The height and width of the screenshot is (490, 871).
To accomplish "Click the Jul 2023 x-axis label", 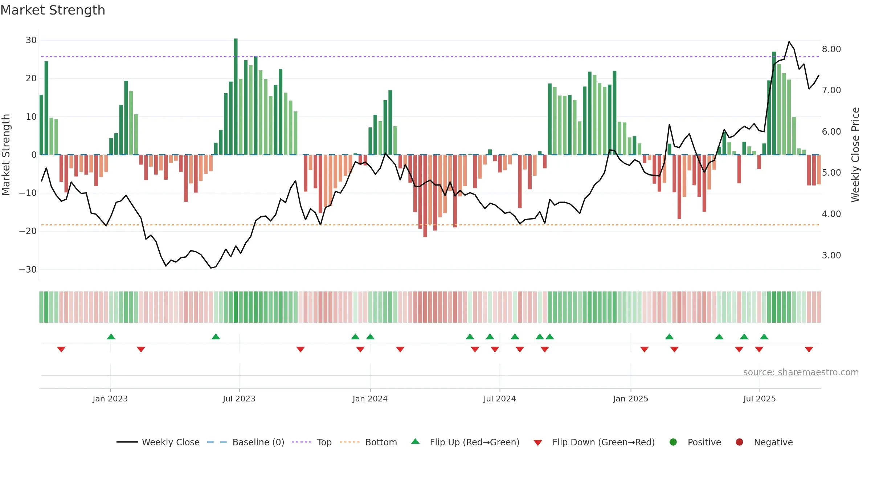I will pyautogui.click(x=239, y=399).
